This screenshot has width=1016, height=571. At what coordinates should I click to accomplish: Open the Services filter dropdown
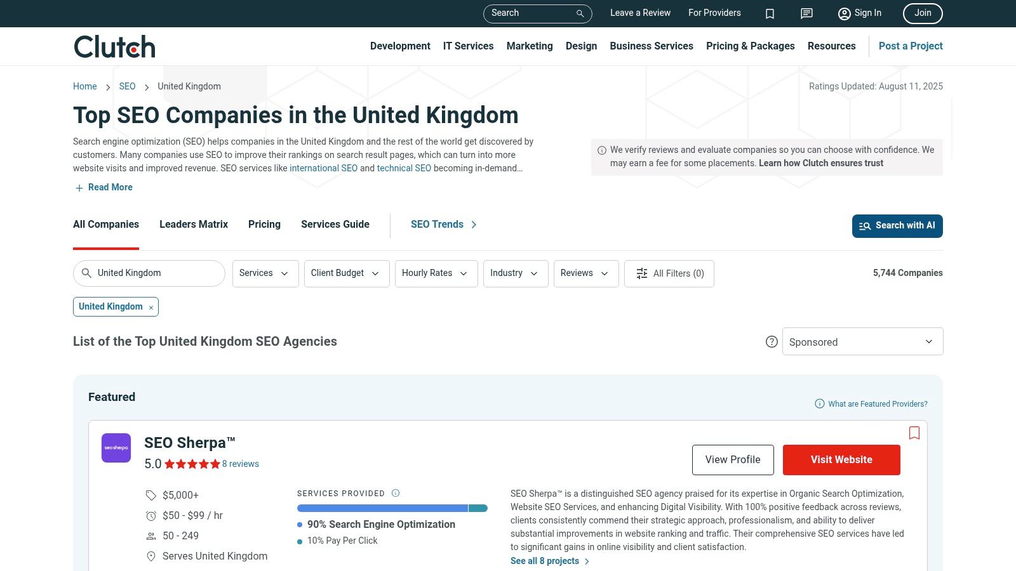[x=265, y=273]
